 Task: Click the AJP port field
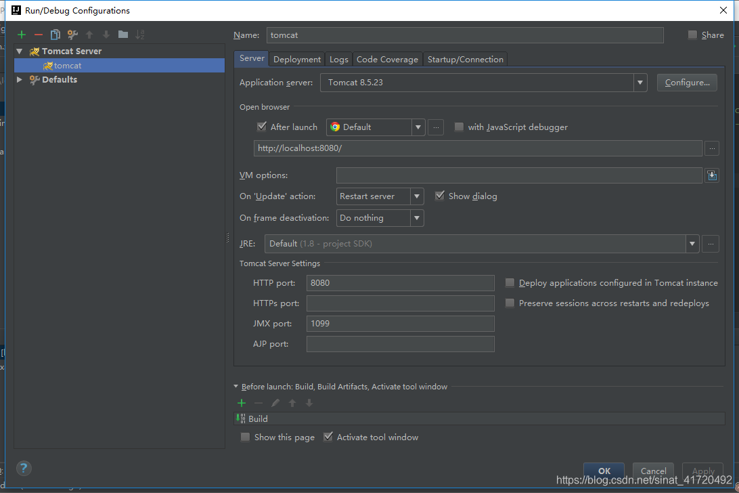[401, 344]
